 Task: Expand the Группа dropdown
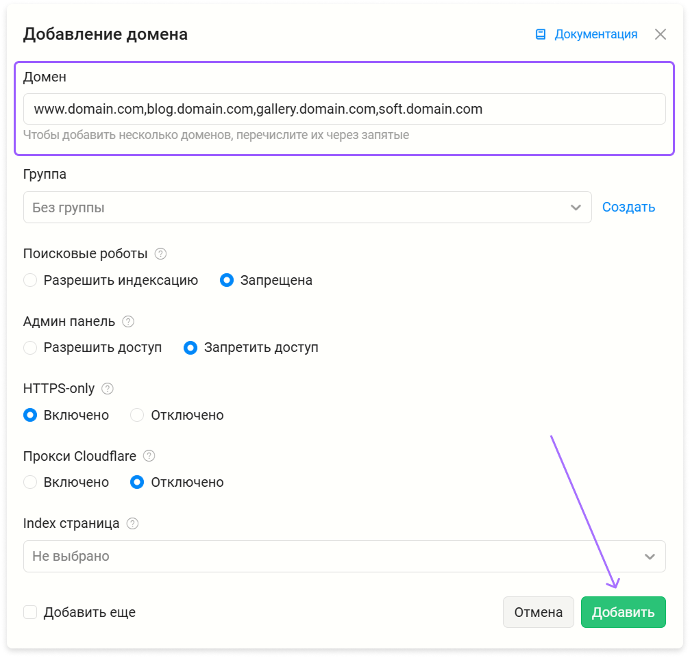point(307,207)
